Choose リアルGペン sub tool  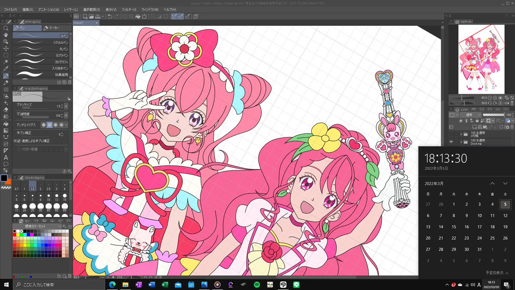click(41, 43)
